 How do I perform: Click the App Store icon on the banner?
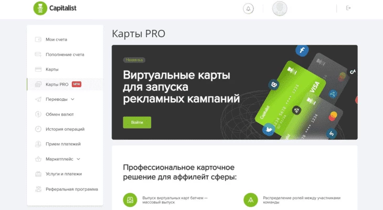pos(333,93)
